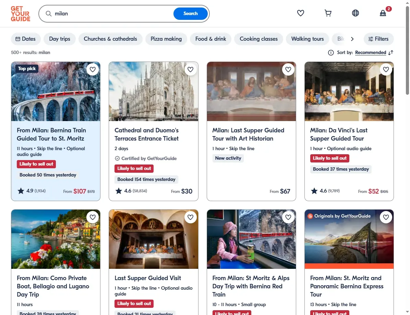Click star rating on Cathedral and Duomo's card
The height and width of the screenshot is (315, 410).
[x=131, y=191]
